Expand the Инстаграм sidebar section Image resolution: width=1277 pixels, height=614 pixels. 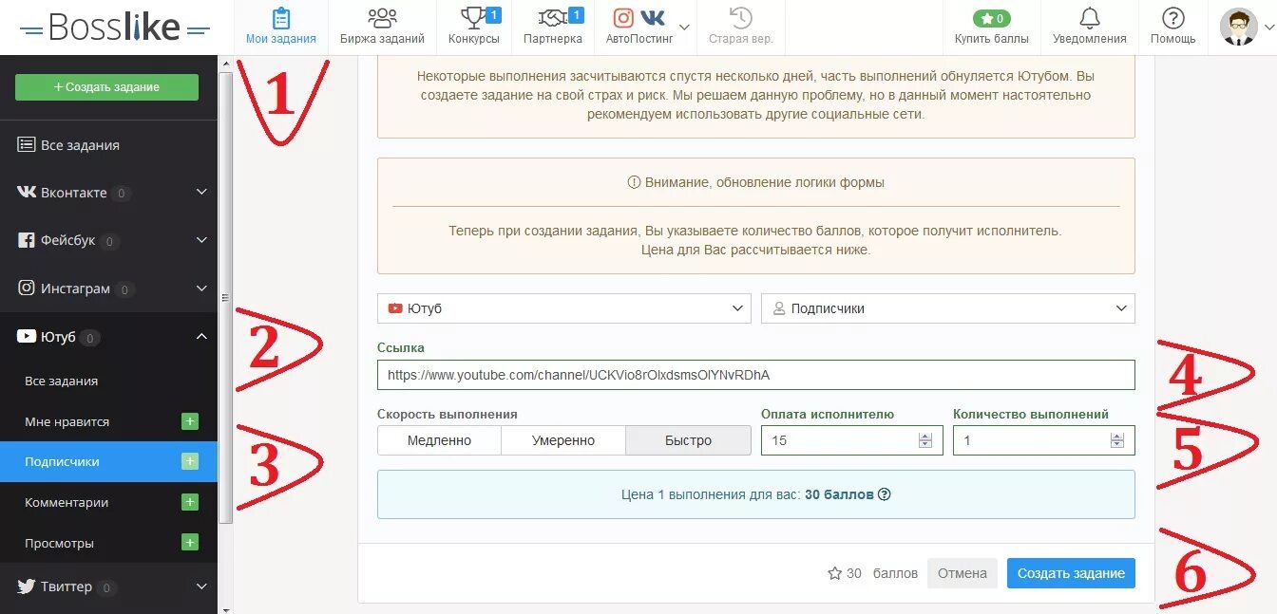click(201, 288)
